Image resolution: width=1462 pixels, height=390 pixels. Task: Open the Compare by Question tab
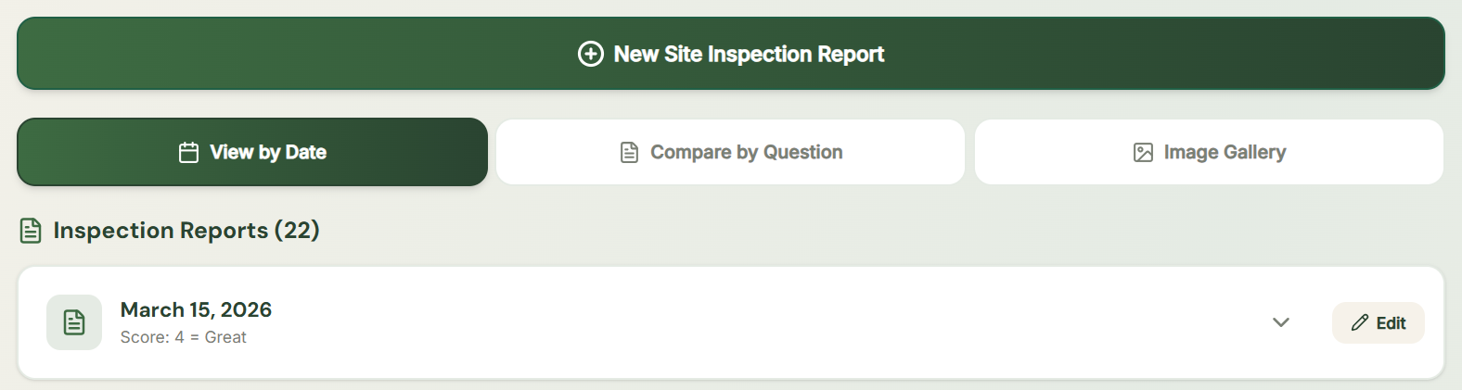[x=731, y=152]
